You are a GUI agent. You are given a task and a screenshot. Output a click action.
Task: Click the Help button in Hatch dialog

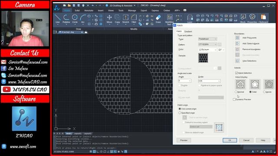click(263, 140)
